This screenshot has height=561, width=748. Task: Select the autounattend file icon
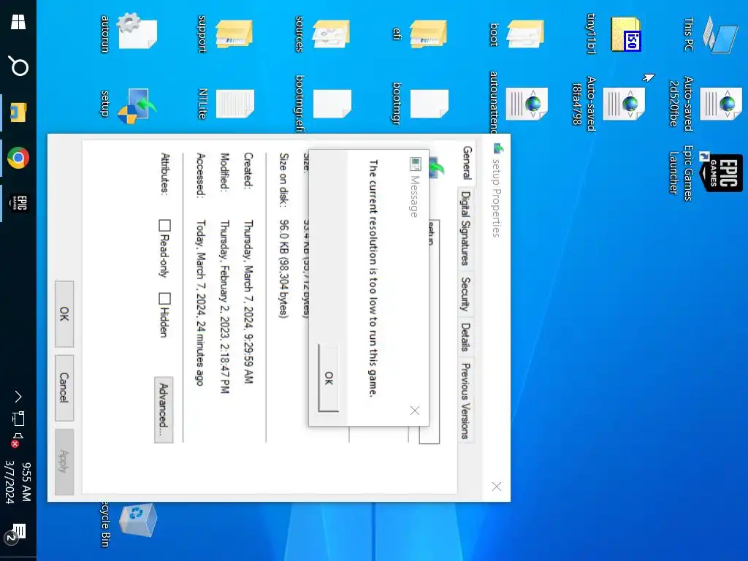pos(518,103)
